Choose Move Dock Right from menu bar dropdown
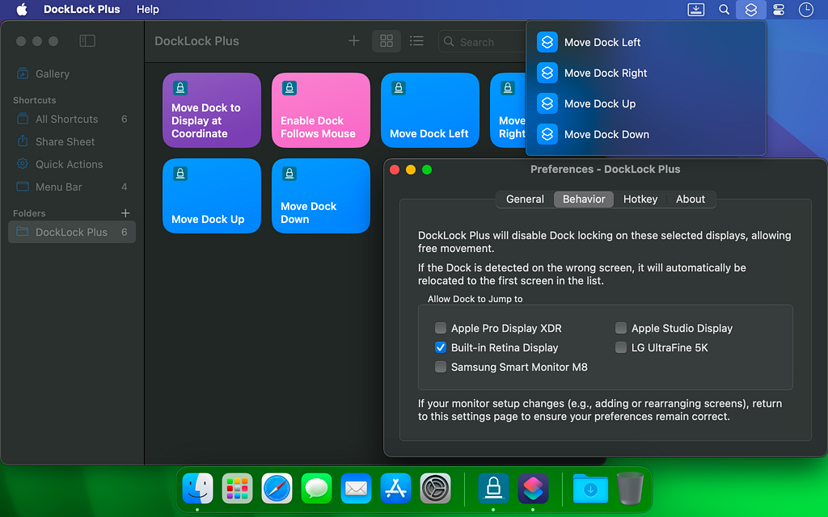This screenshot has width=828, height=517. tap(646, 73)
